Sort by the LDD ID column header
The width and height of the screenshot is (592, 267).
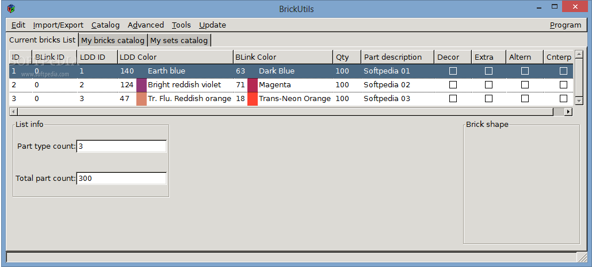point(97,57)
